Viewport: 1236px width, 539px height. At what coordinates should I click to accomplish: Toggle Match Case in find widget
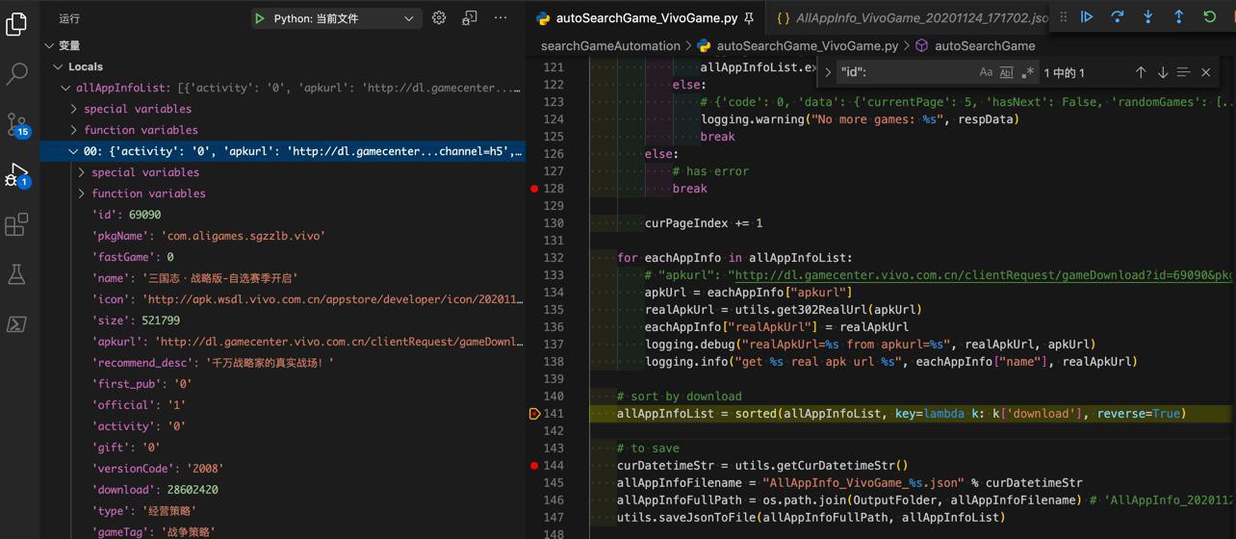pos(986,73)
